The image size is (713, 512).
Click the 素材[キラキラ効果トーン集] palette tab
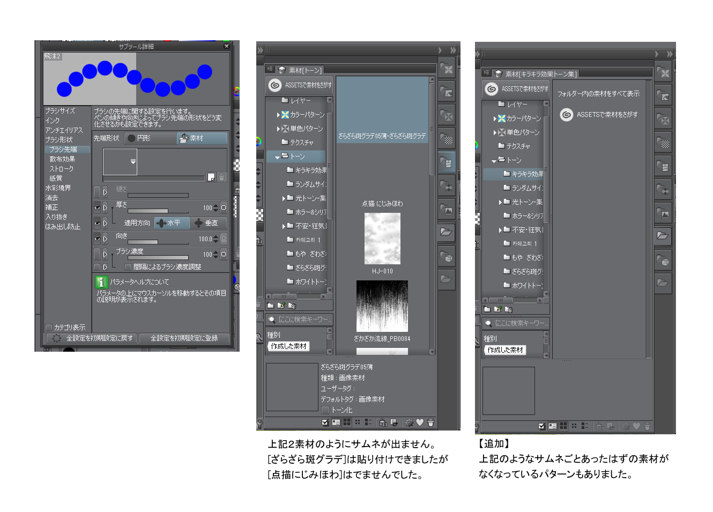536,73
